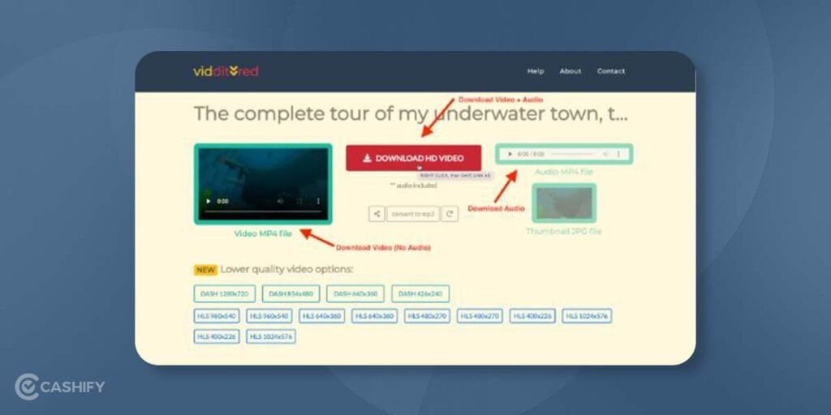Click the share icon button
Viewport: 831px width, 415px height.
pos(377,214)
